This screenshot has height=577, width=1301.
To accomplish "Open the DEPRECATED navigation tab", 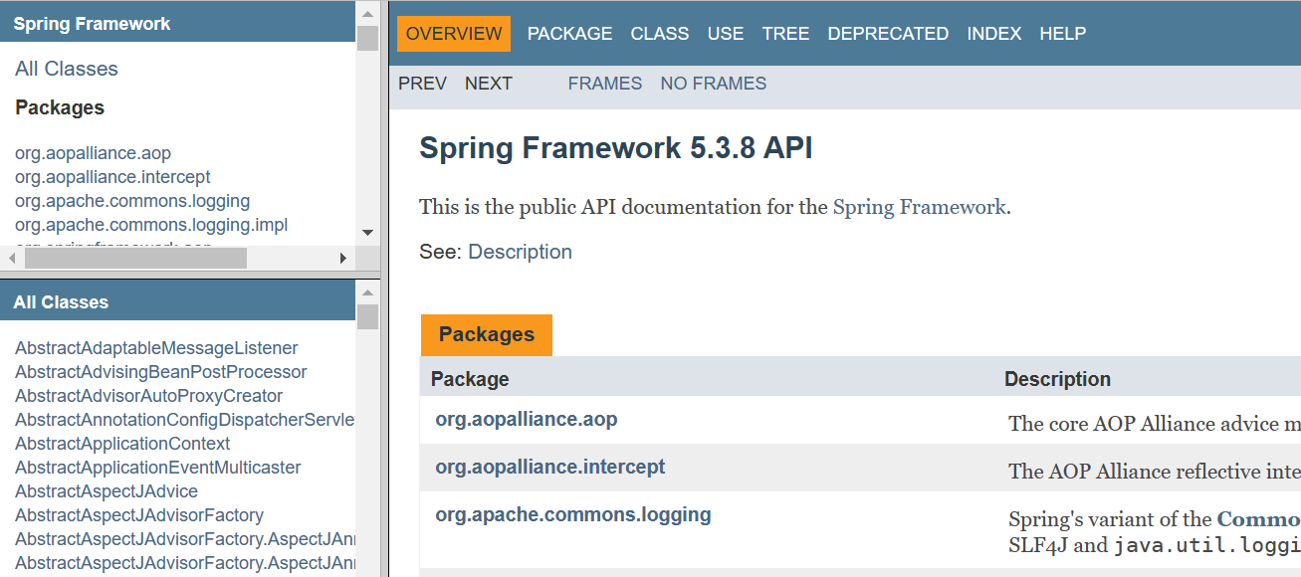I will (x=888, y=34).
